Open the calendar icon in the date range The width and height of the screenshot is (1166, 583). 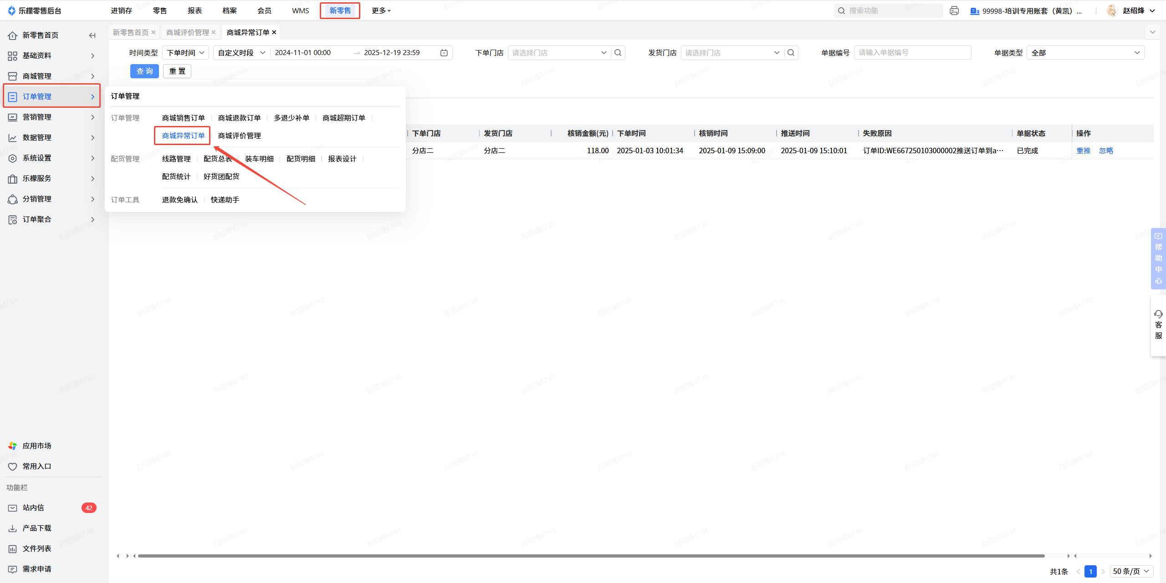[444, 53]
